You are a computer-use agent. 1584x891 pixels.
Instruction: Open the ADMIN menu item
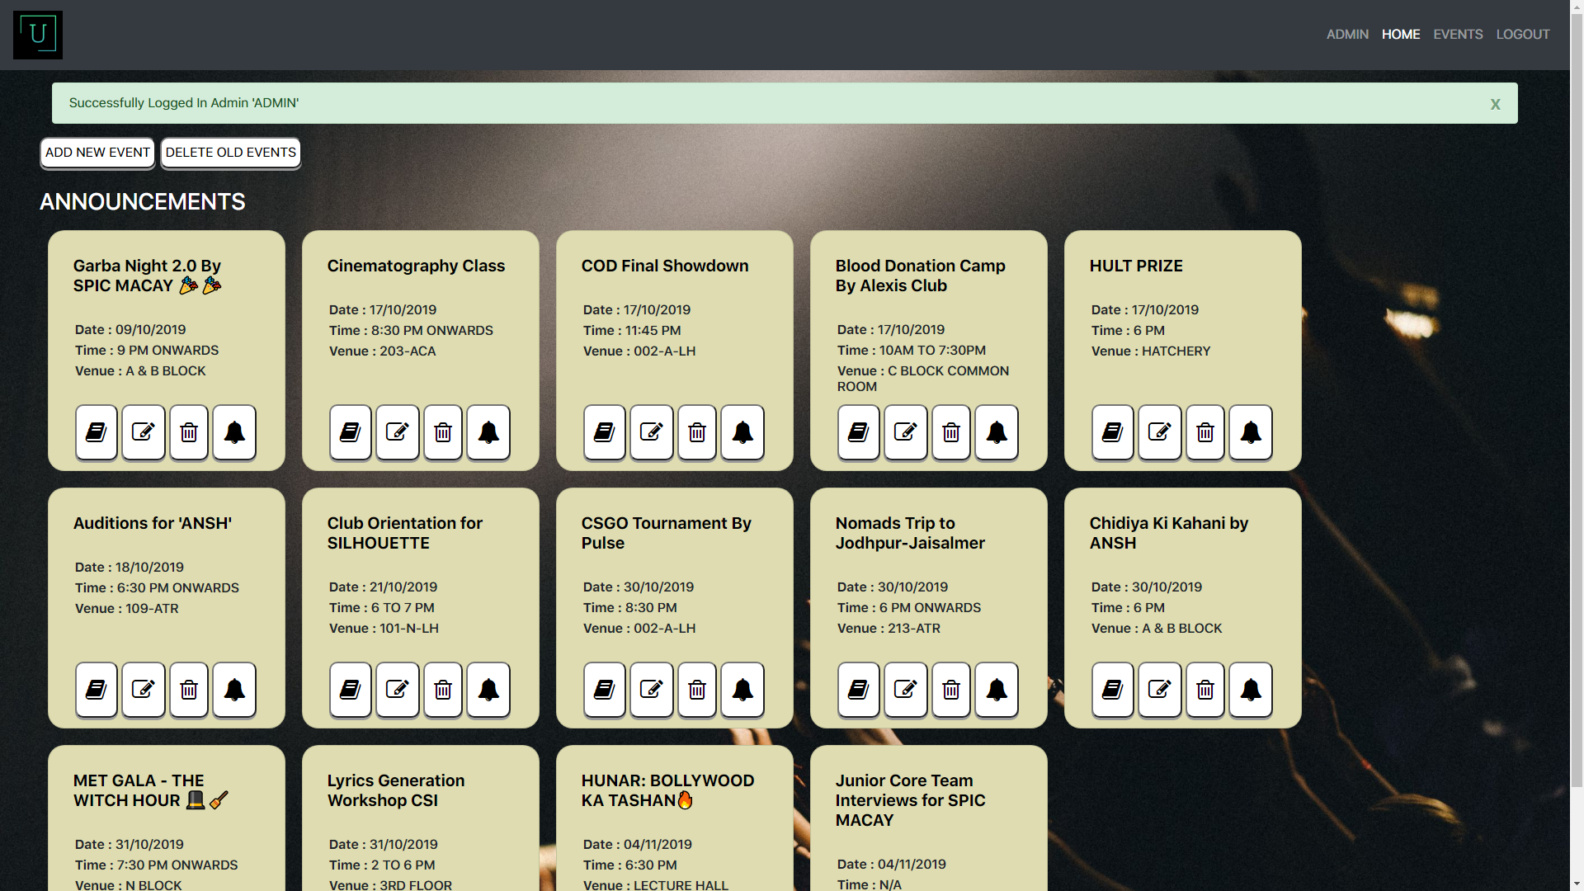1347,35
